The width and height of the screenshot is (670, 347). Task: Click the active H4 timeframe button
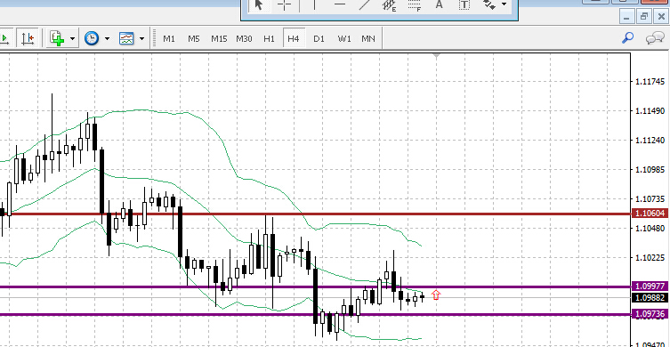point(294,39)
